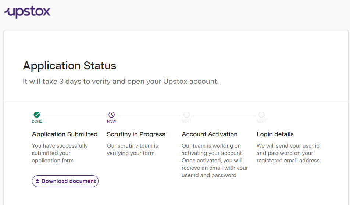Select the Account Activation step heading
350x205 pixels.
click(x=210, y=134)
